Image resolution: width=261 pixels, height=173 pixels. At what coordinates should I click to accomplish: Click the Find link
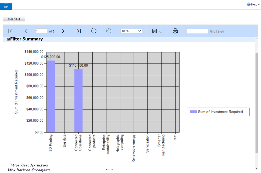tap(212, 32)
